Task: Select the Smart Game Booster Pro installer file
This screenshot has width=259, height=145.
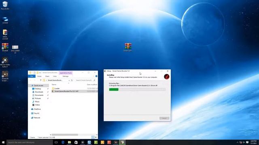Action: [66, 91]
